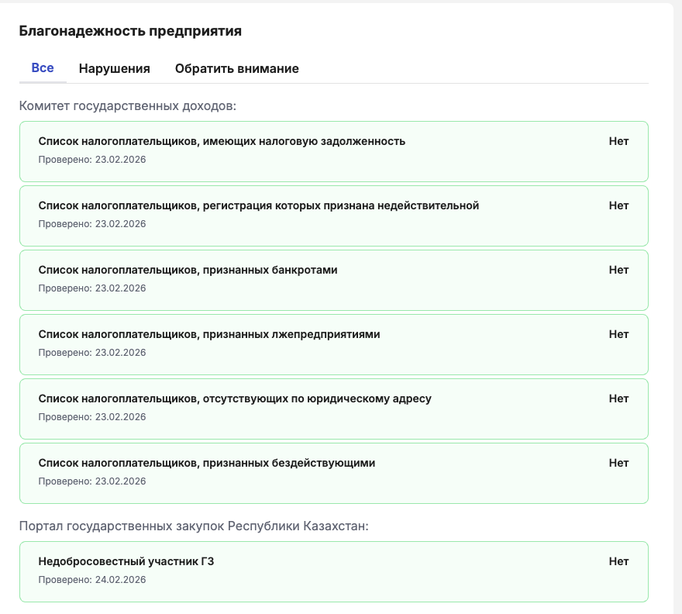Click «Нет» status in the «юридическому адресу» card
682x614 pixels.
[618, 398]
